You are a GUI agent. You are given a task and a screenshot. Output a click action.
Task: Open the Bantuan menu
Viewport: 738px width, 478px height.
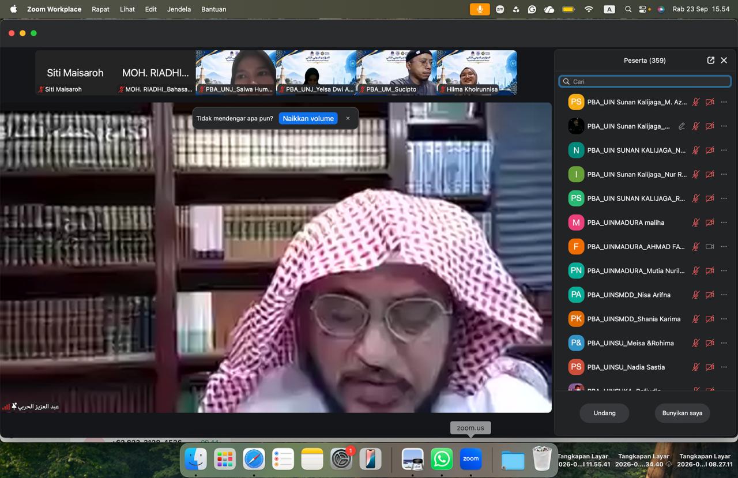(213, 9)
